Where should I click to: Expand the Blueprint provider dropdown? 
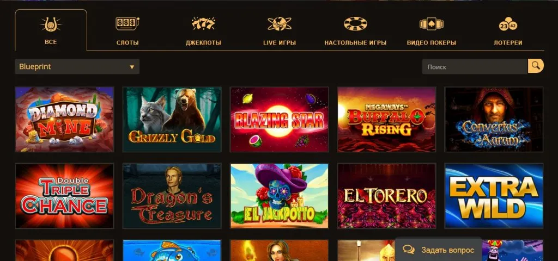point(77,67)
